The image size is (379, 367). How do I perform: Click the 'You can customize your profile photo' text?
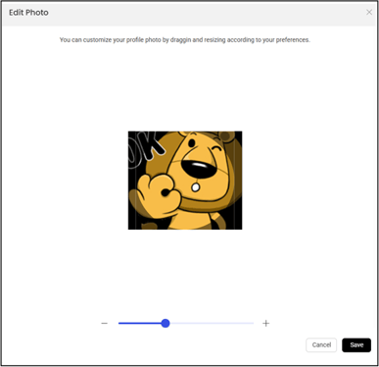click(x=111, y=40)
